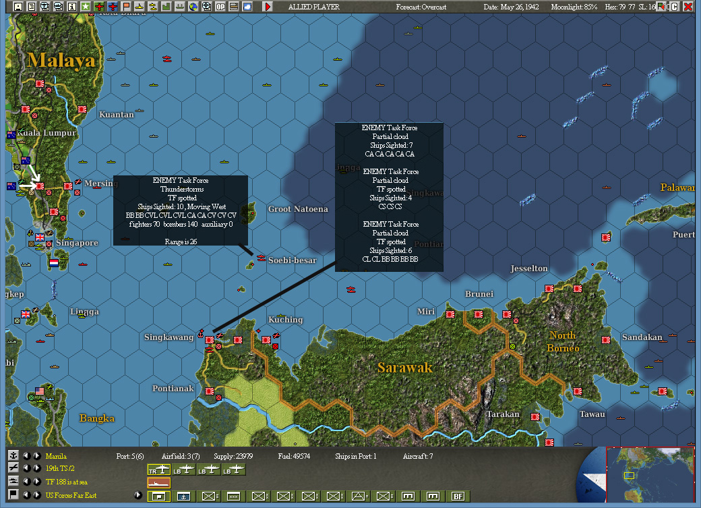Go to previous base left of Manila
The image size is (701, 508).
[27, 455]
